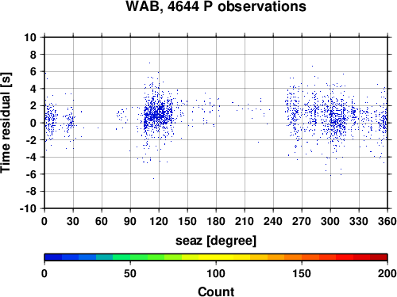
Task: Click the 200 label on colorbar
Action: [x=387, y=273]
